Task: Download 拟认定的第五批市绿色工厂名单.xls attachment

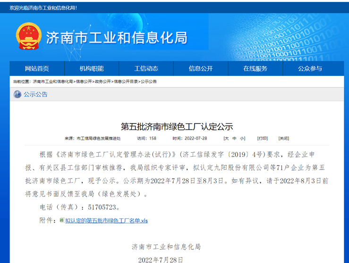Action: point(107,221)
